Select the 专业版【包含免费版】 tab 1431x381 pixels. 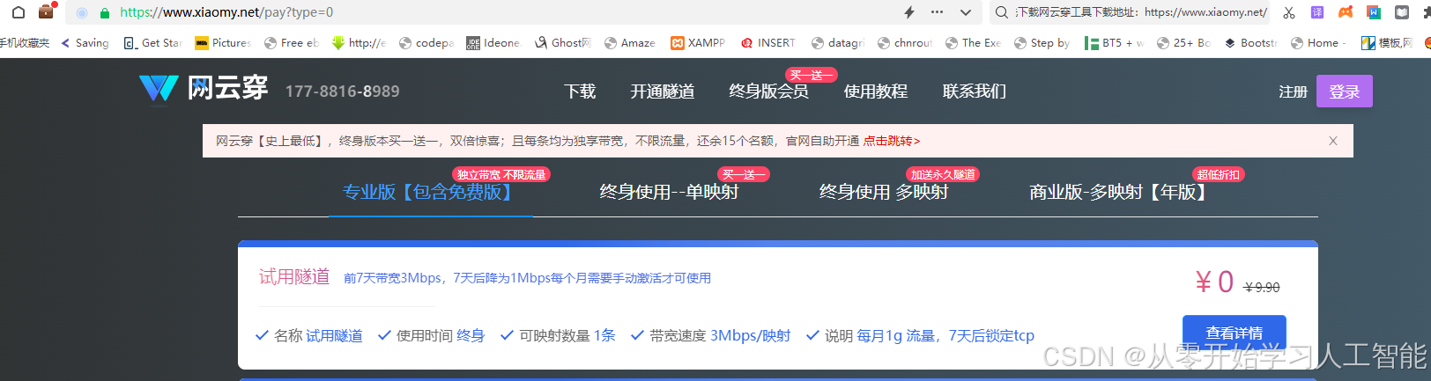[x=430, y=192]
